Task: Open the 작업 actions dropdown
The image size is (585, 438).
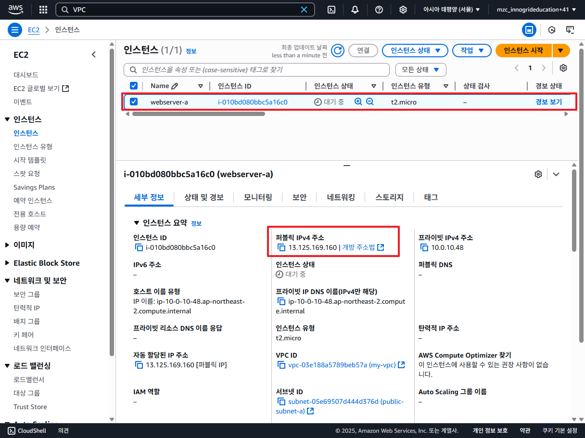Action: tap(471, 51)
